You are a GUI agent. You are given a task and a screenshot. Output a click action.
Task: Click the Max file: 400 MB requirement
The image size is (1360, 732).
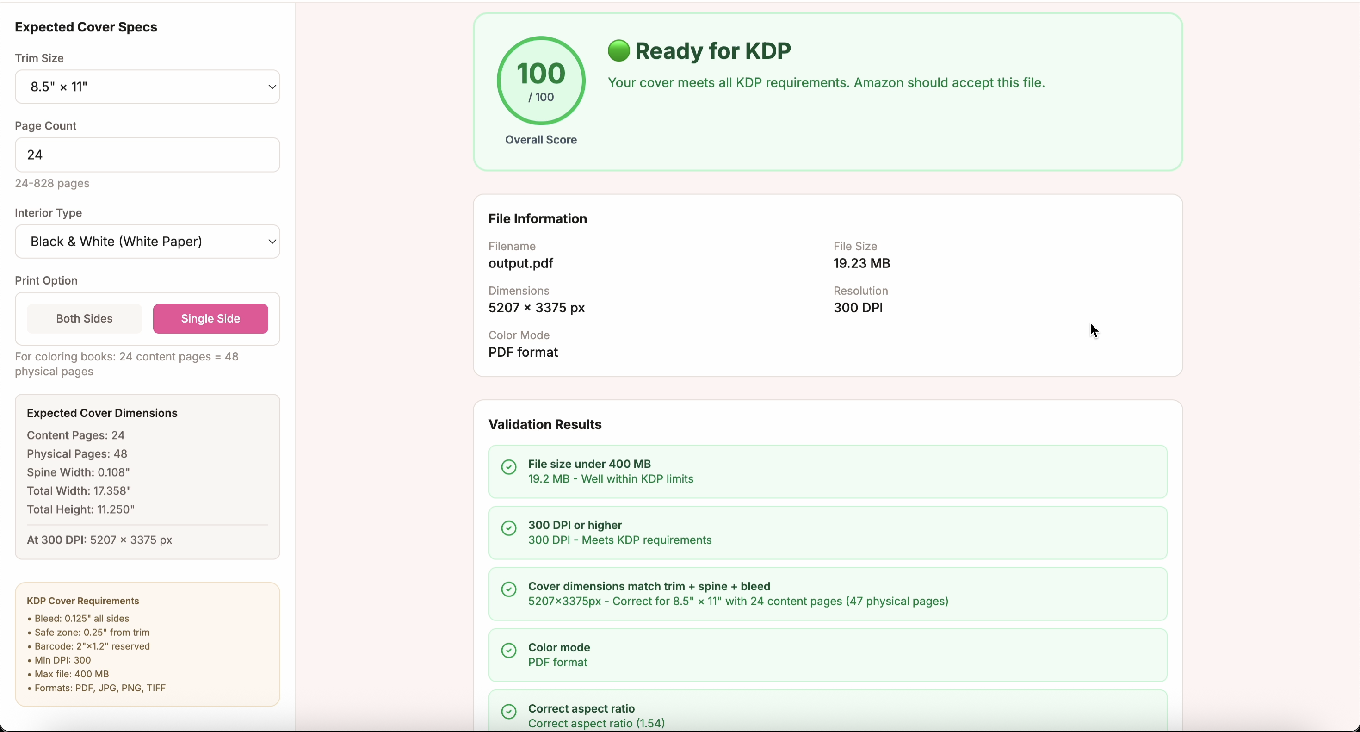click(x=68, y=674)
